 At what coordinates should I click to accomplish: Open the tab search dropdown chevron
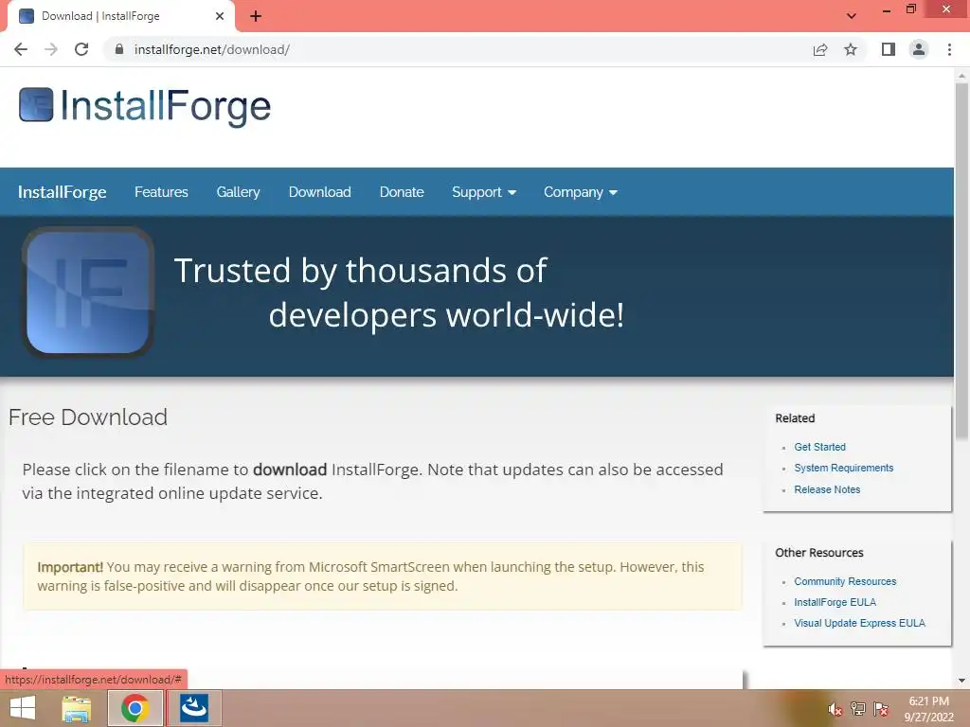[852, 16]
